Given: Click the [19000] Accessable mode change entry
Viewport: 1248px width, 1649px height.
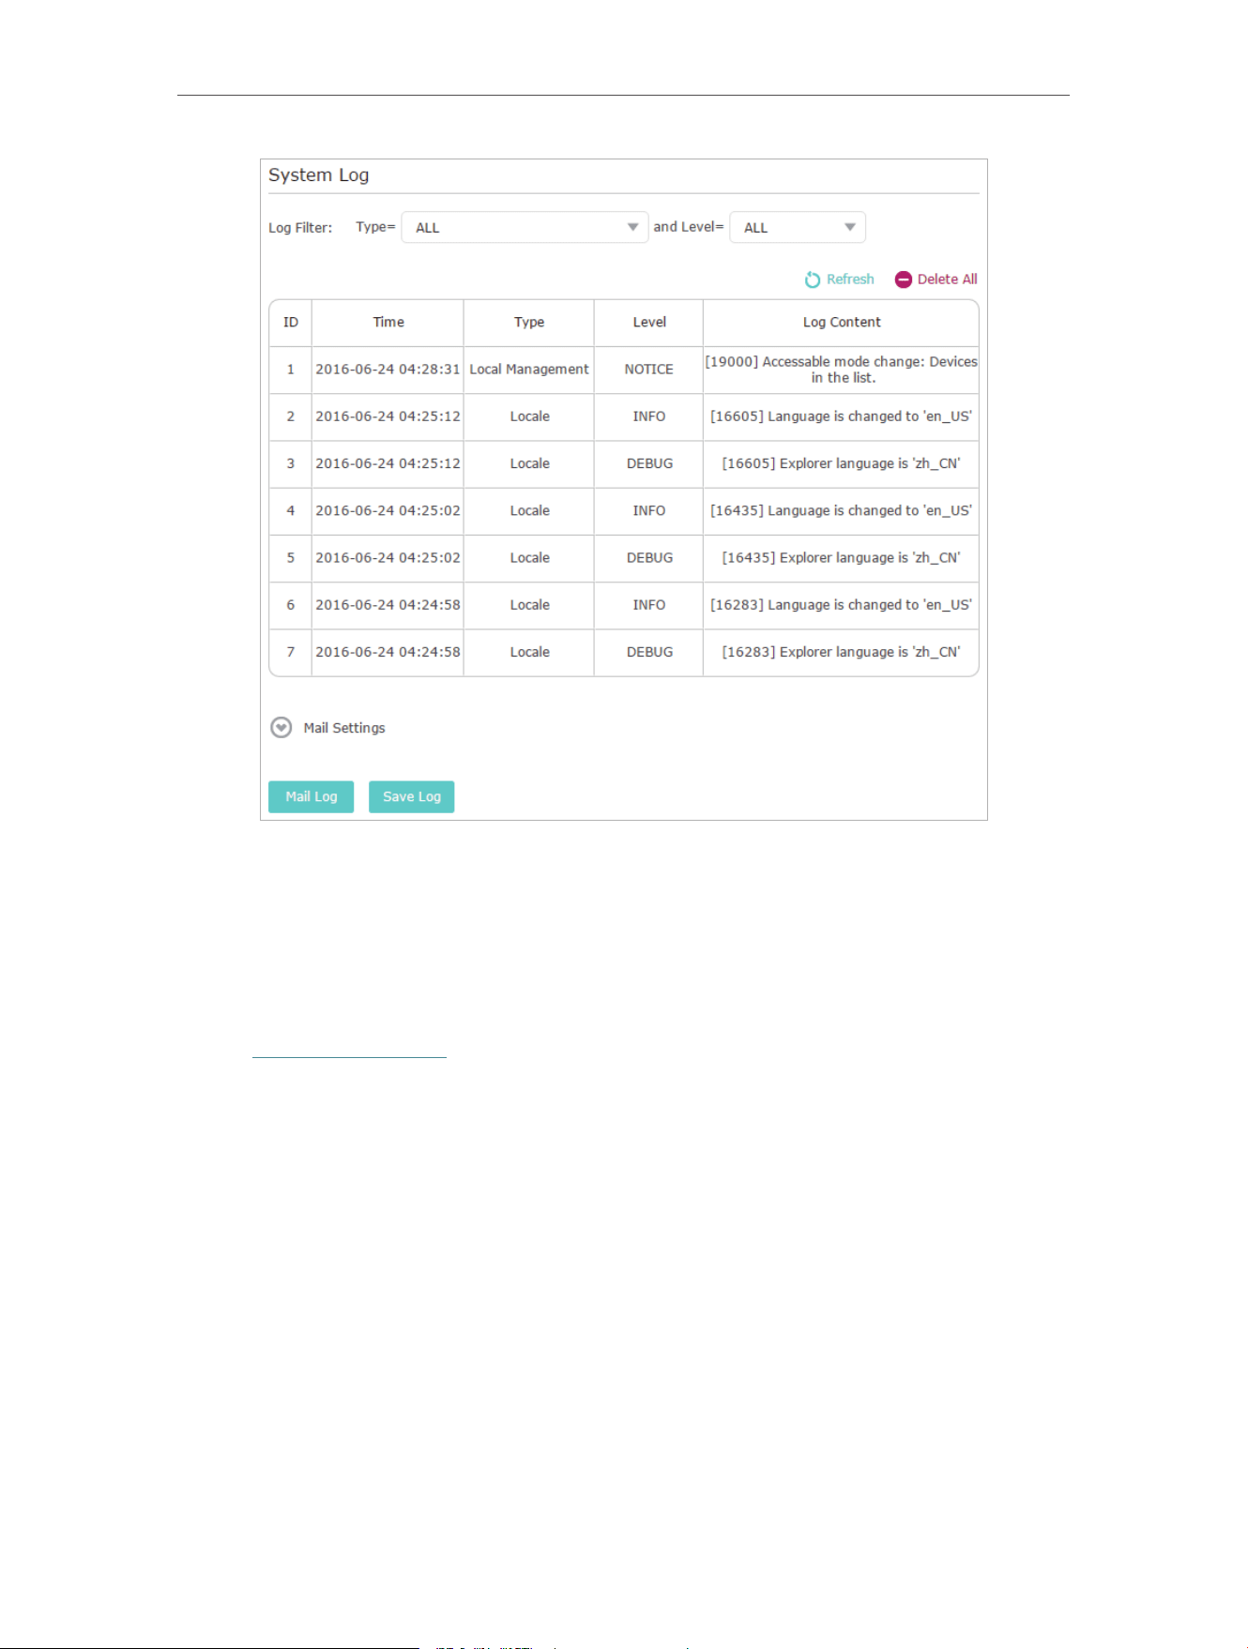Looking at the screenshot, I should 842,370.
